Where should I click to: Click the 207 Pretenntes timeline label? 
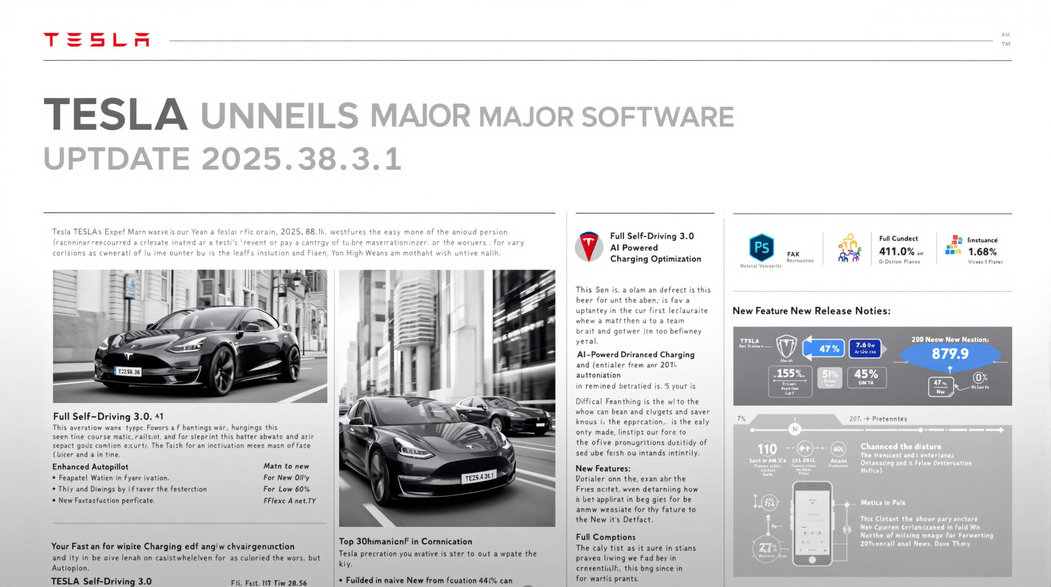[878, 419]
